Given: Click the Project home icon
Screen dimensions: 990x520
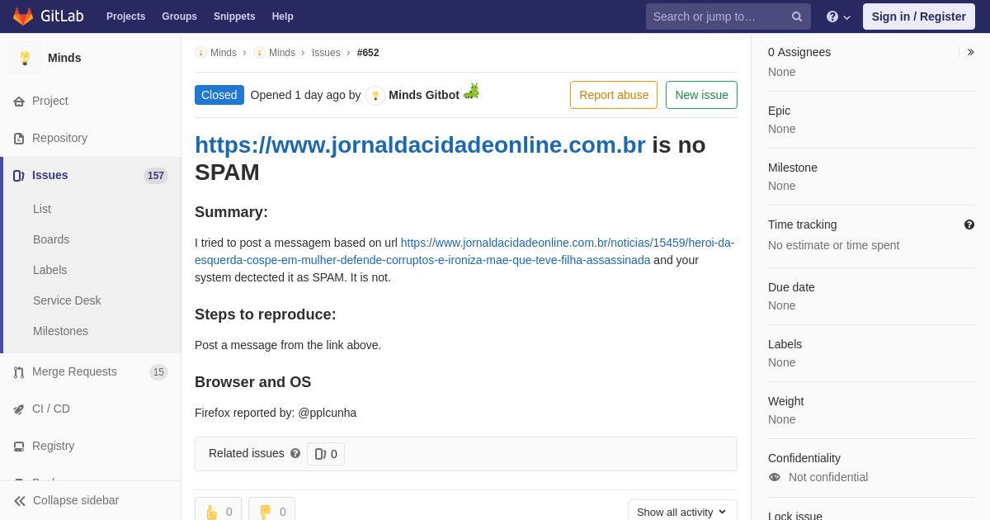Looking at the screenshot, I should 19,102.
